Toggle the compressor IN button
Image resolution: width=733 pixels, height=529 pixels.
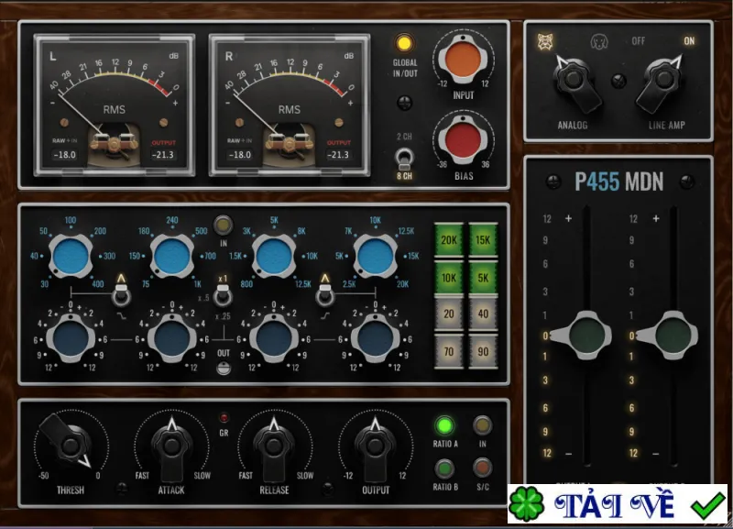click(483, 425)
